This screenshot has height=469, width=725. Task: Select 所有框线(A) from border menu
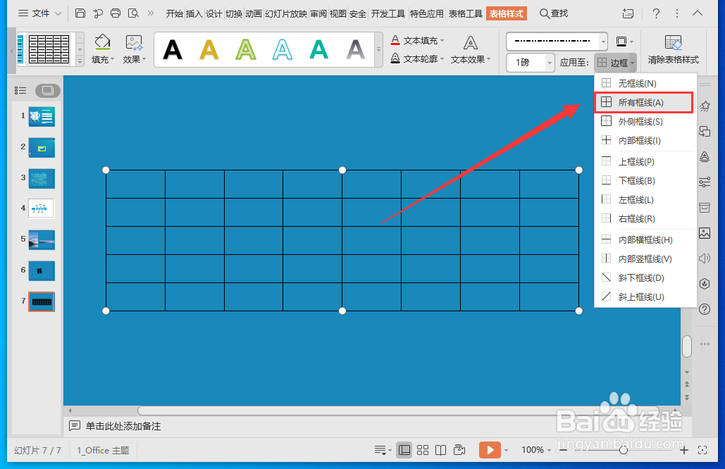[x=644, y=102]
